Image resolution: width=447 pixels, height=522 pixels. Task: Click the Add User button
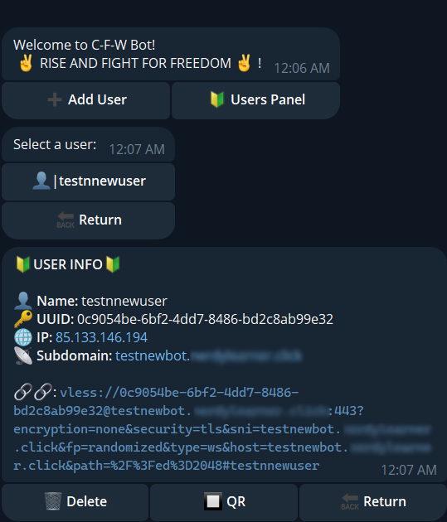click(86, 100)
